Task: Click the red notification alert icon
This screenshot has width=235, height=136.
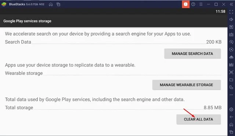Action: [x=186, y=4]
